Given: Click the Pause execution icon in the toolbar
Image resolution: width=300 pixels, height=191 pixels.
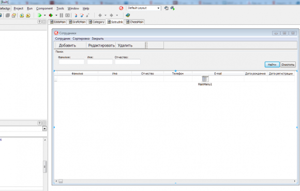Looking at the screenshot, I should [62, 15].
